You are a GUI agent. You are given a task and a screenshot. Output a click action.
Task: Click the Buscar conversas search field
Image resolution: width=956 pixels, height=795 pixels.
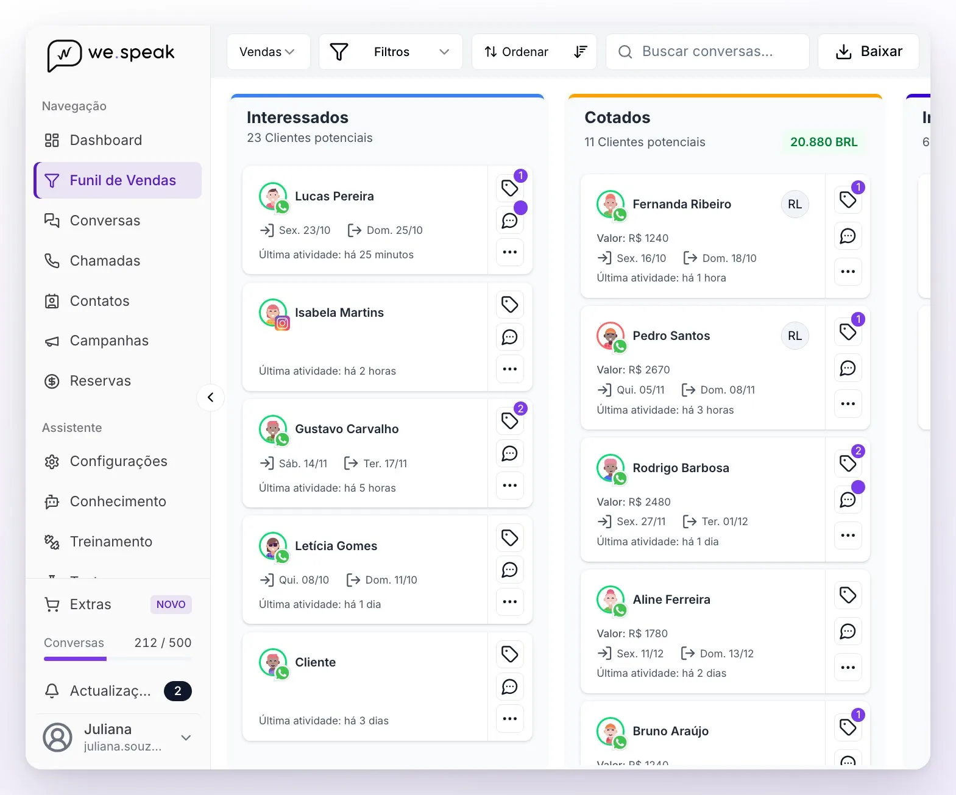tap(707, 52)
